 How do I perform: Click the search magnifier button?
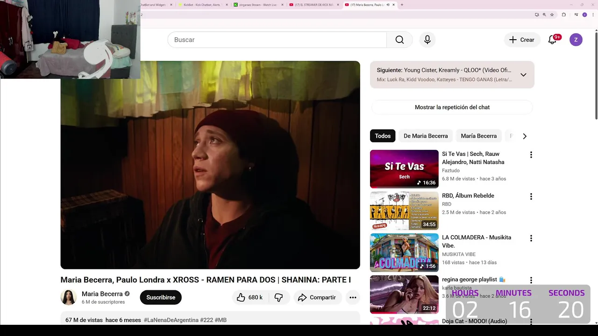pos(399,40)
